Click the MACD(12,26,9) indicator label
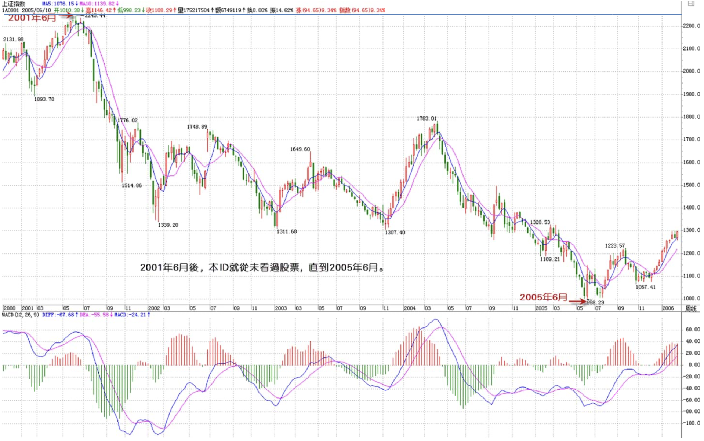This screenshot has width=704, height=441. [21, 315]
